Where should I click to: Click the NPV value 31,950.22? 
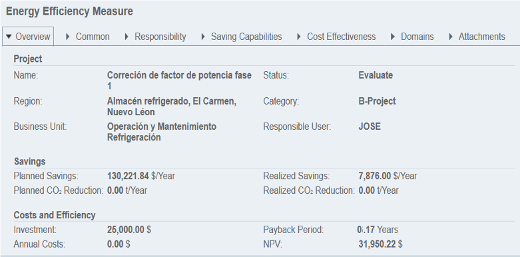pyautogui.click(x=377, y=244)
